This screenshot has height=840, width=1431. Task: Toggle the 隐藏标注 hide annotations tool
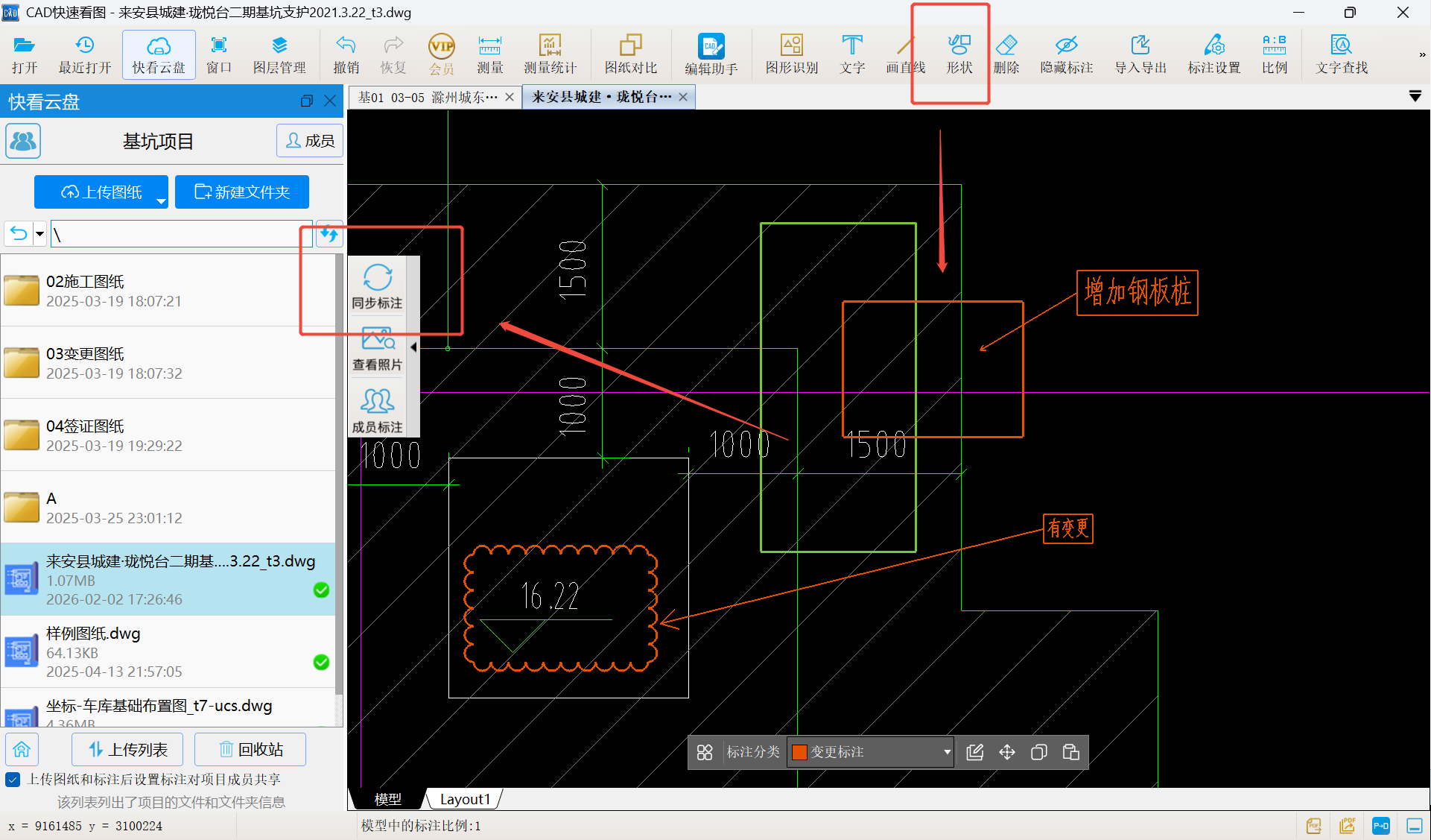[1066, 54]
